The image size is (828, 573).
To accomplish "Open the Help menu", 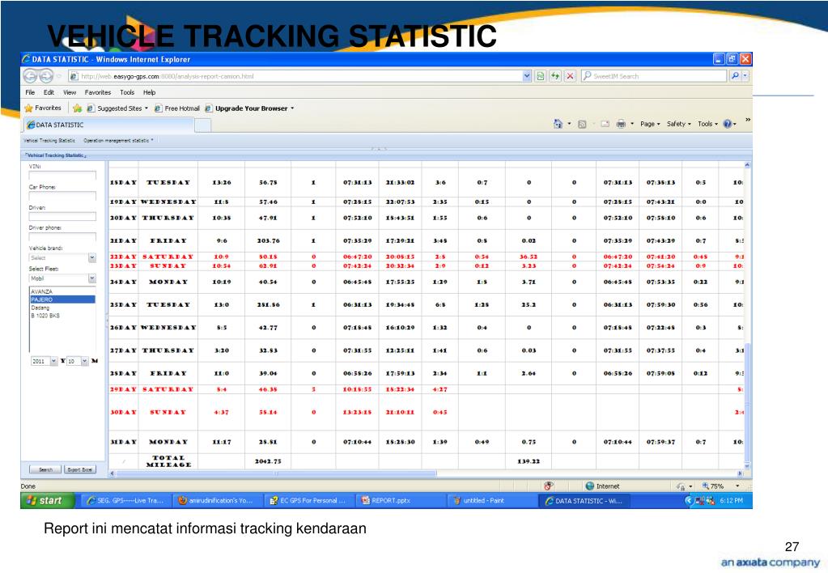I will 150,92.
